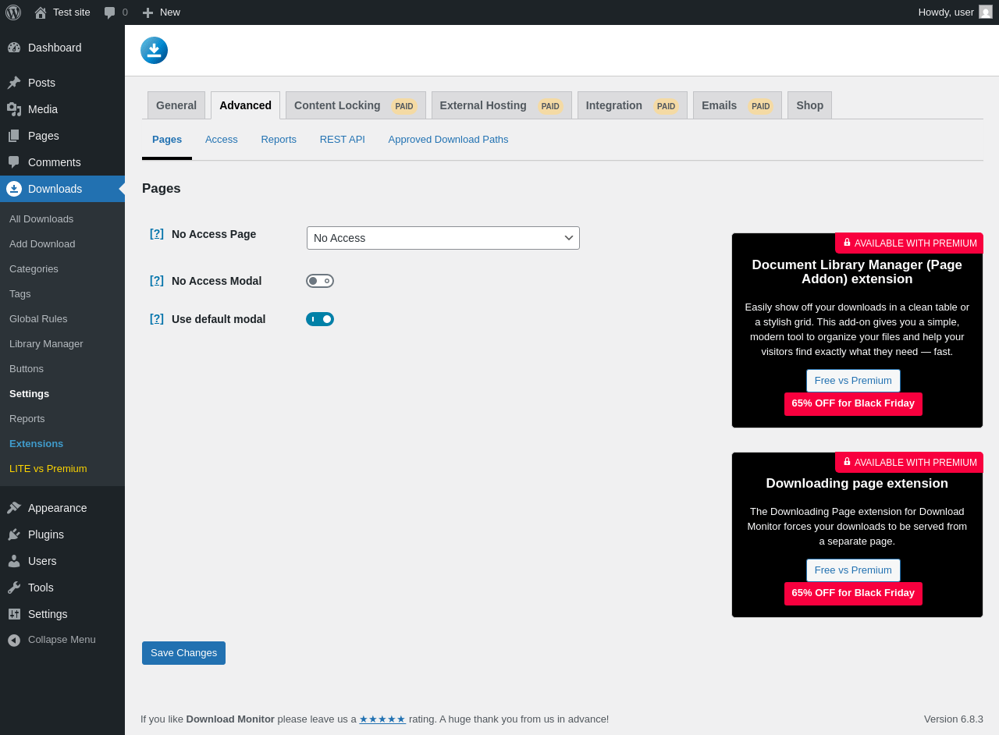This screenshot has width=999, height=735.
Task: Click the home icon beside Test site
Action: [x=41, y=12]
